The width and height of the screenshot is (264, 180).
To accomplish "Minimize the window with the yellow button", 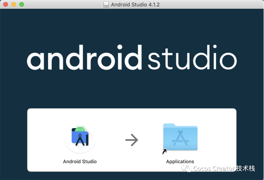I will (x=13, y=4).
